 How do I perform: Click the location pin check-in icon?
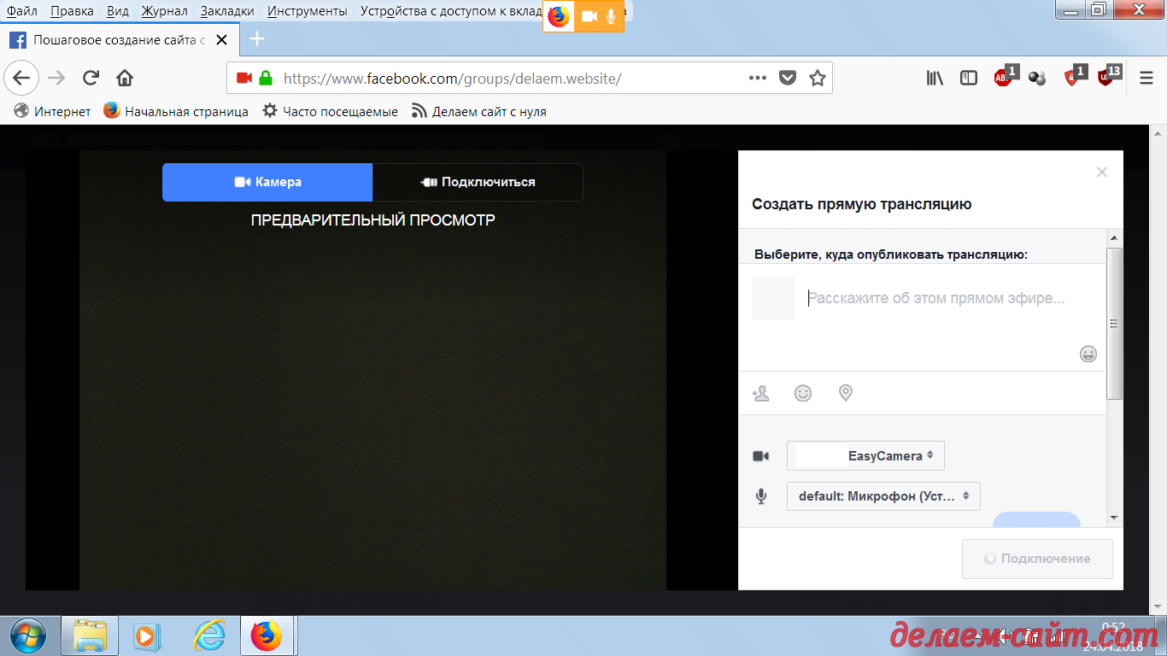(x=846, y=393)
